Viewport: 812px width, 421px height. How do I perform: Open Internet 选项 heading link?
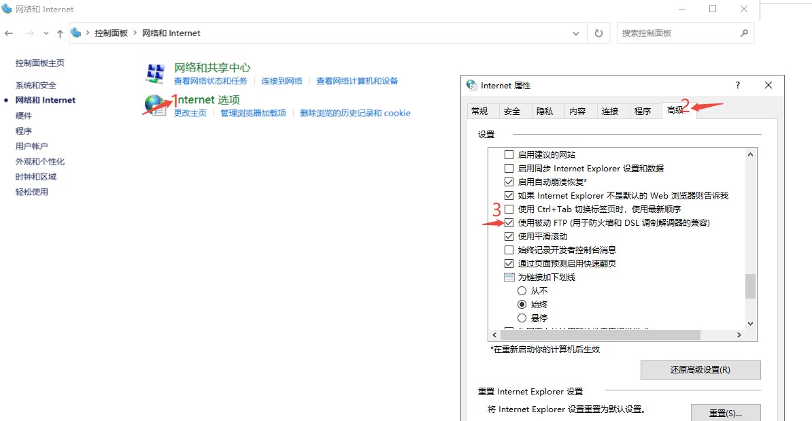click(x=207, y=99)
